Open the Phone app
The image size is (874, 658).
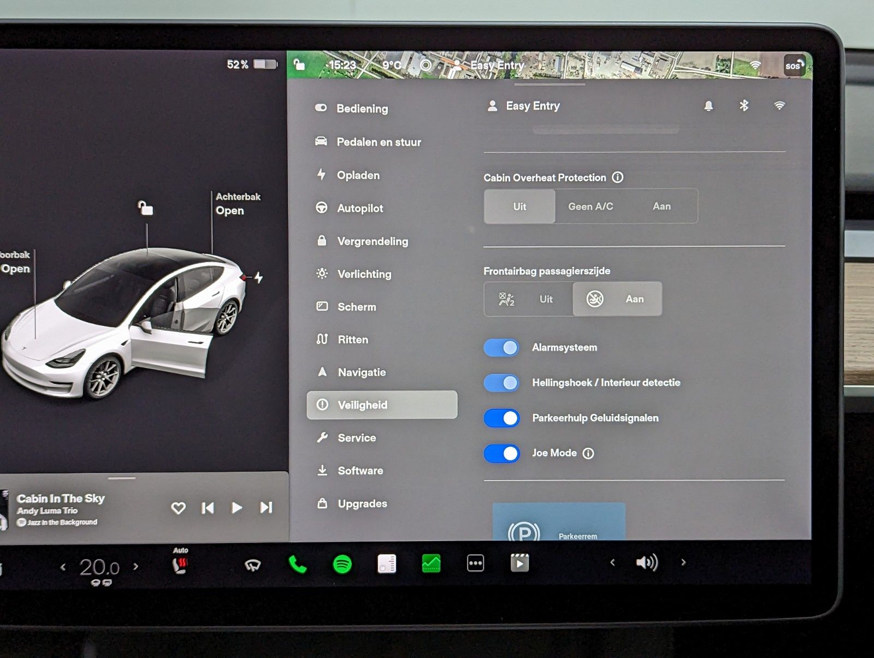[x=297, y=564]
